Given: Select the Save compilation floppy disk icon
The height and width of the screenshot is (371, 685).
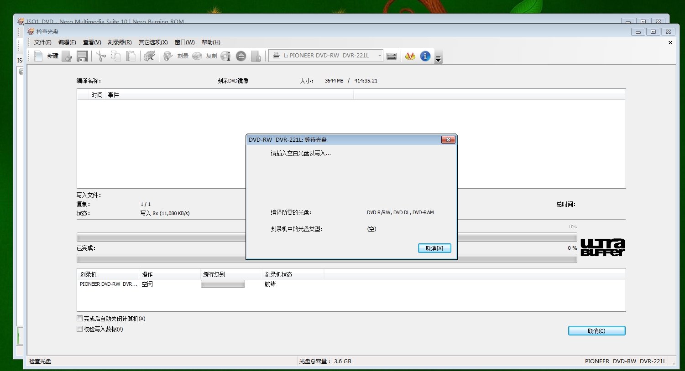Looking at the screenshot, I should (x=83, y=56).
